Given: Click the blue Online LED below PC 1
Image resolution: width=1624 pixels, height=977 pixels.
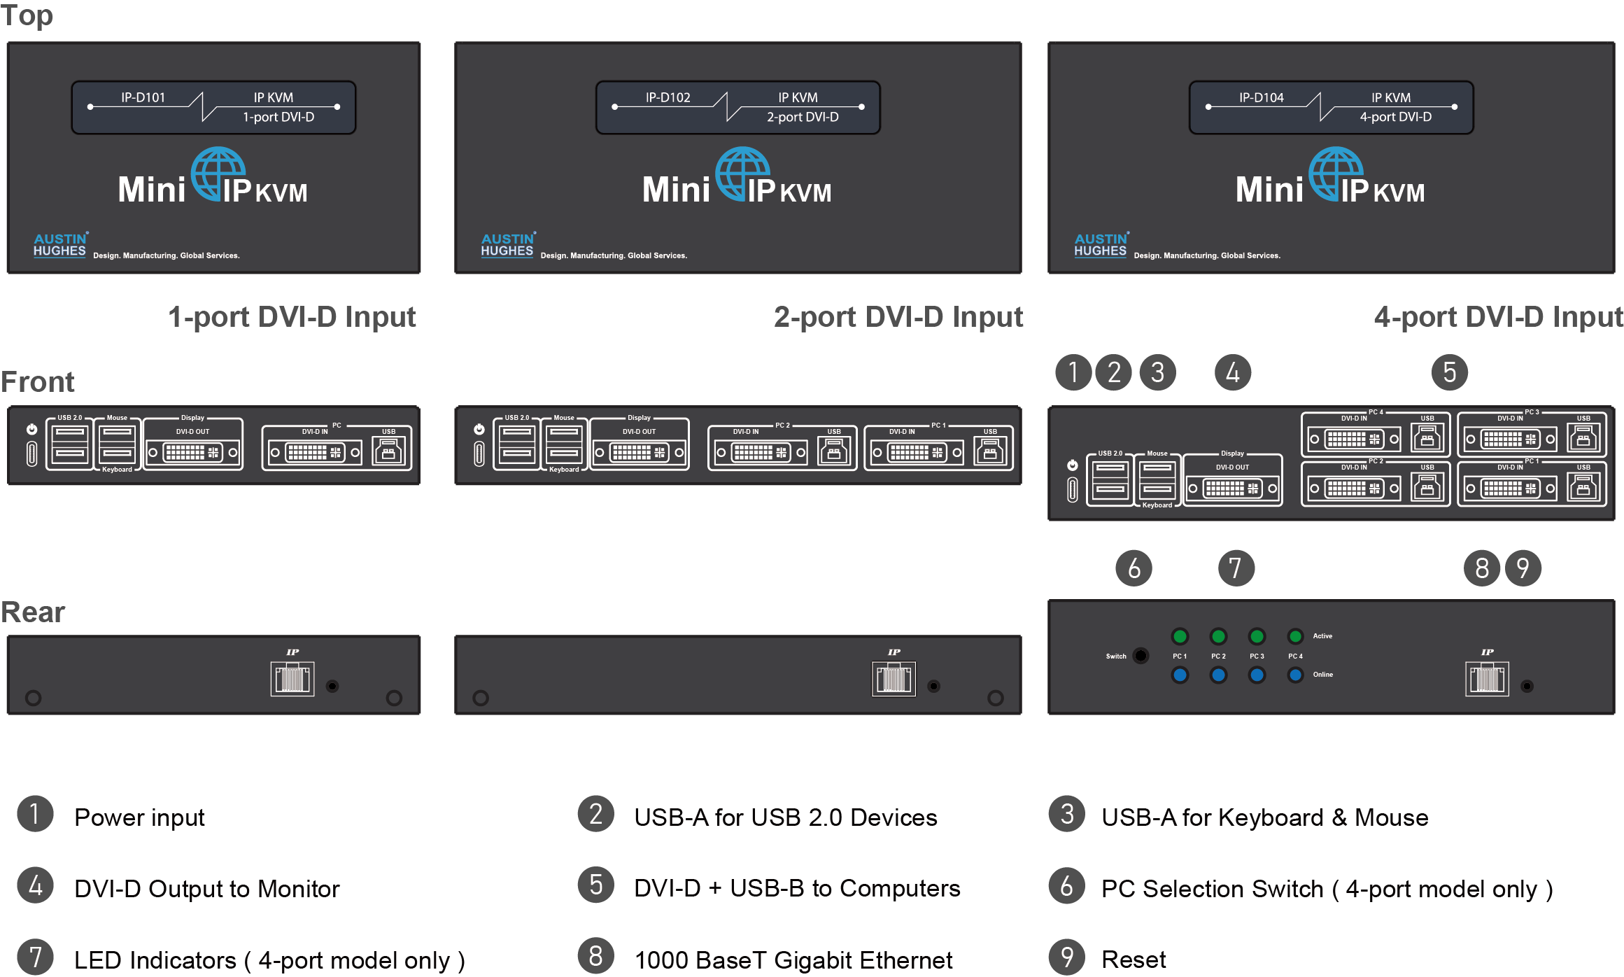Looking at the screenshot, I should (x=1180, y=675).
